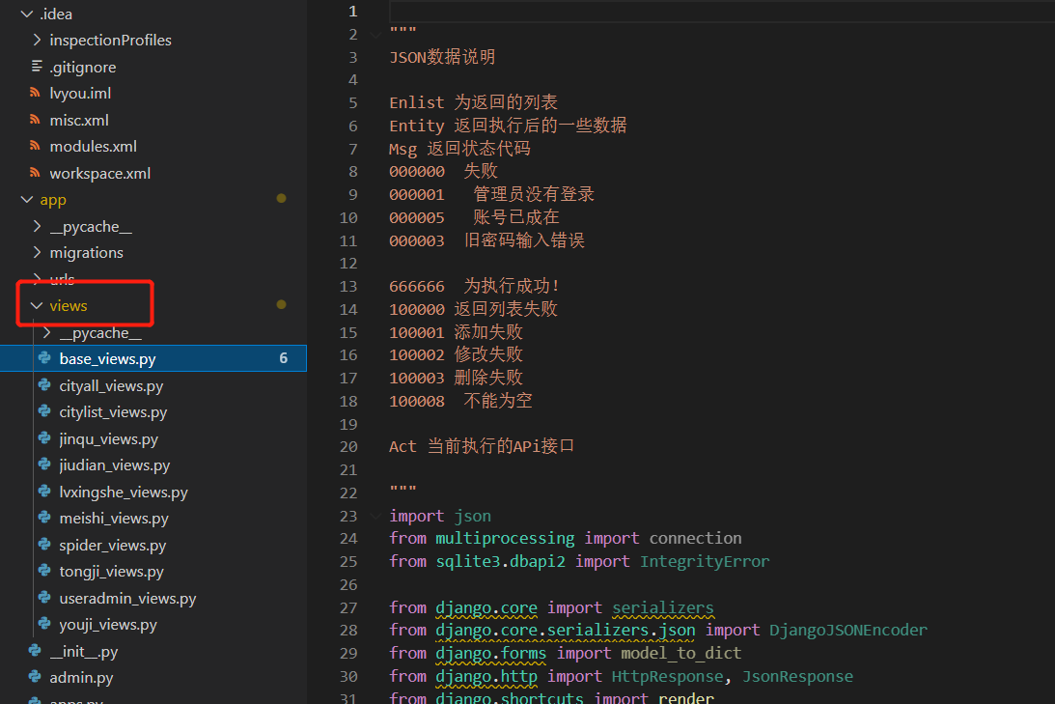
Task: Click the useradmin_views.py Python icon
Action: (x=45, y=598)
